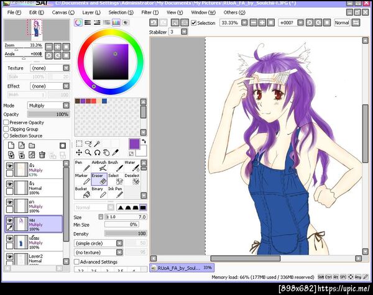Open the Canvas menu
Screen dimensions: 373x295
point(63,12)
